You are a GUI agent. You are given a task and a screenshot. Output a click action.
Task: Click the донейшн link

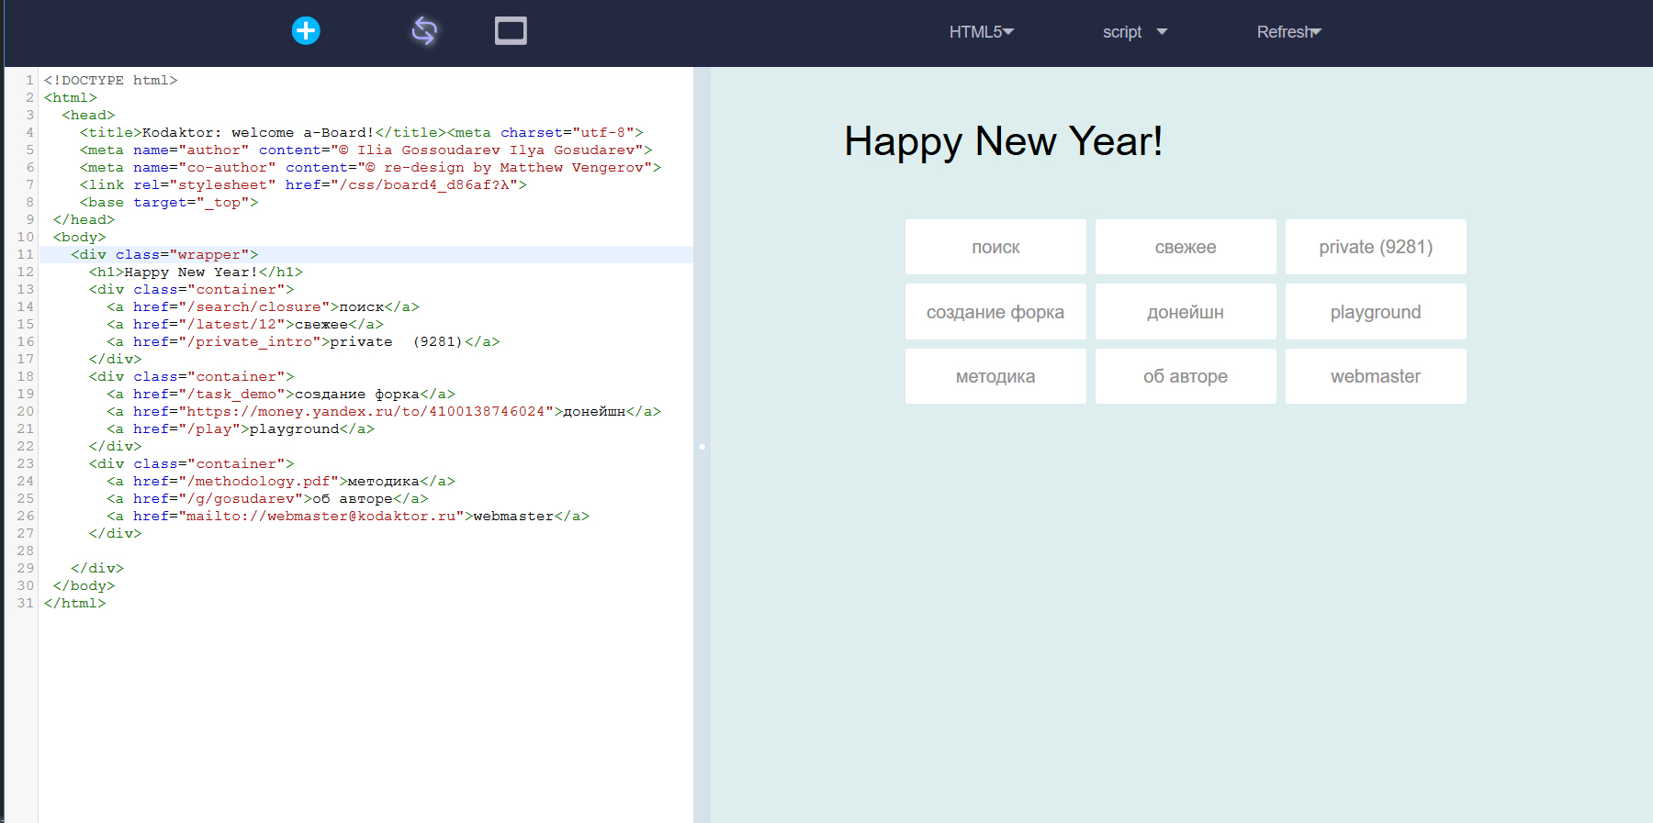pos(1186,312)
